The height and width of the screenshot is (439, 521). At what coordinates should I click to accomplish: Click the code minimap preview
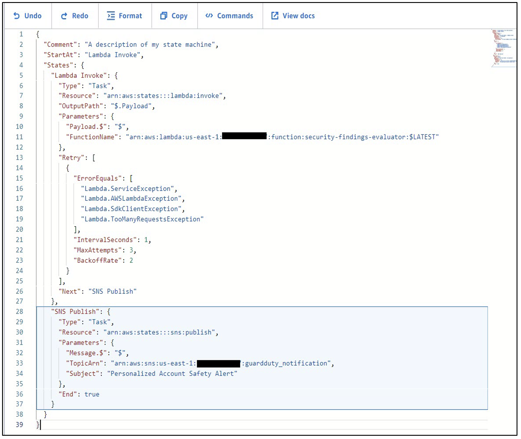(503, 48)
